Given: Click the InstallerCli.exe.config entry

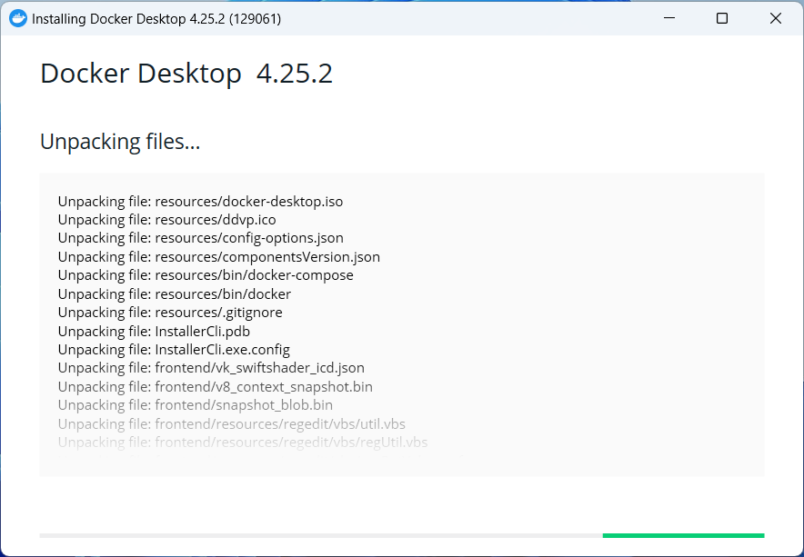Looking at the screenshot, I should (173, 349).
